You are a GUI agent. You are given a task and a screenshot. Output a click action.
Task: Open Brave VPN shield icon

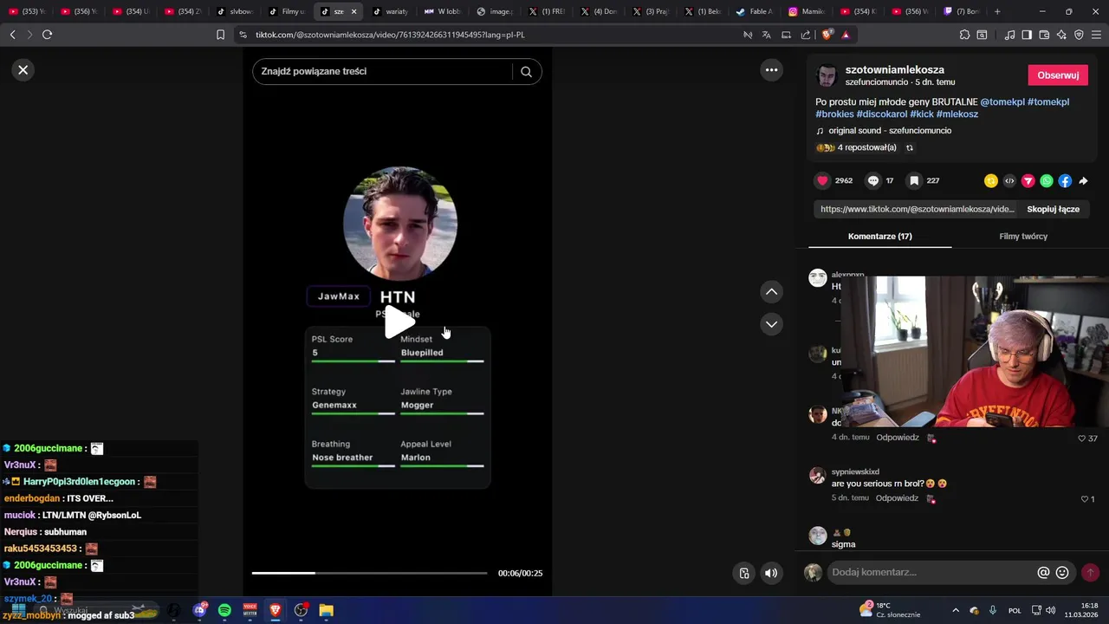pos(1079,35)
